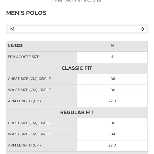The width and height of the screenshot is (154, 154).
Task: Open the size selector dropdown showing M
Action: coord(77,29)
